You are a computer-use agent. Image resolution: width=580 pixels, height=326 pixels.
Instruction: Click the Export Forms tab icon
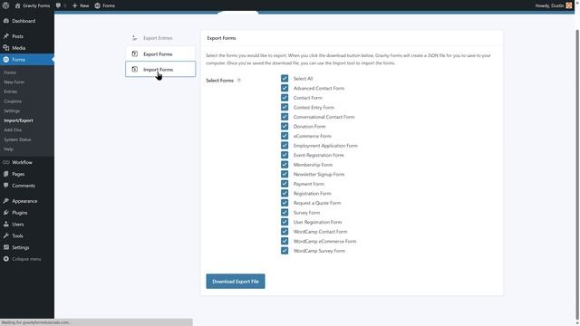pos(135,54)
